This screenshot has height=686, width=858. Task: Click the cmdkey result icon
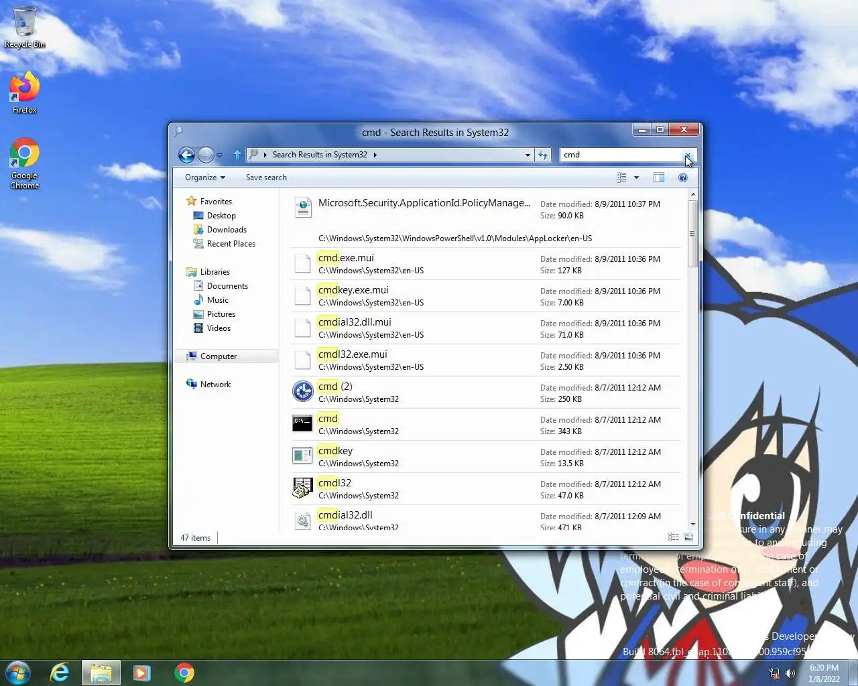click(302, 456)
